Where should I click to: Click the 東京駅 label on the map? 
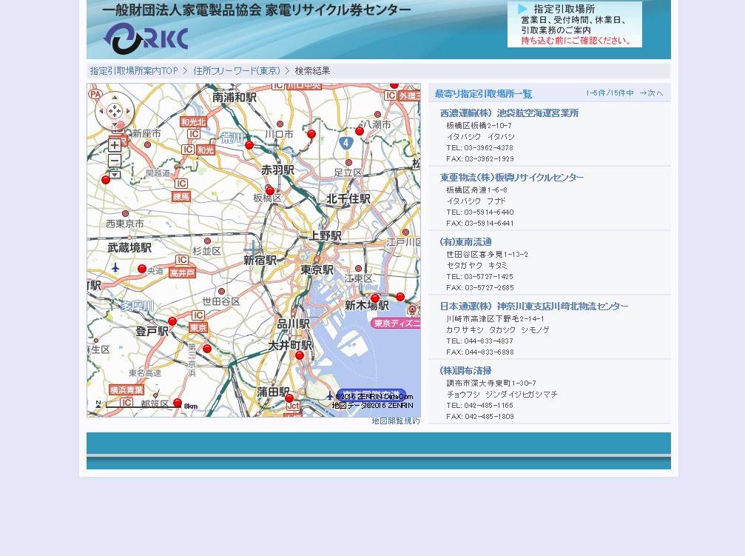click(317, 269)
